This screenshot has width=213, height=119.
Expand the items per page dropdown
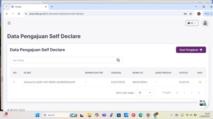pos(145,93)
